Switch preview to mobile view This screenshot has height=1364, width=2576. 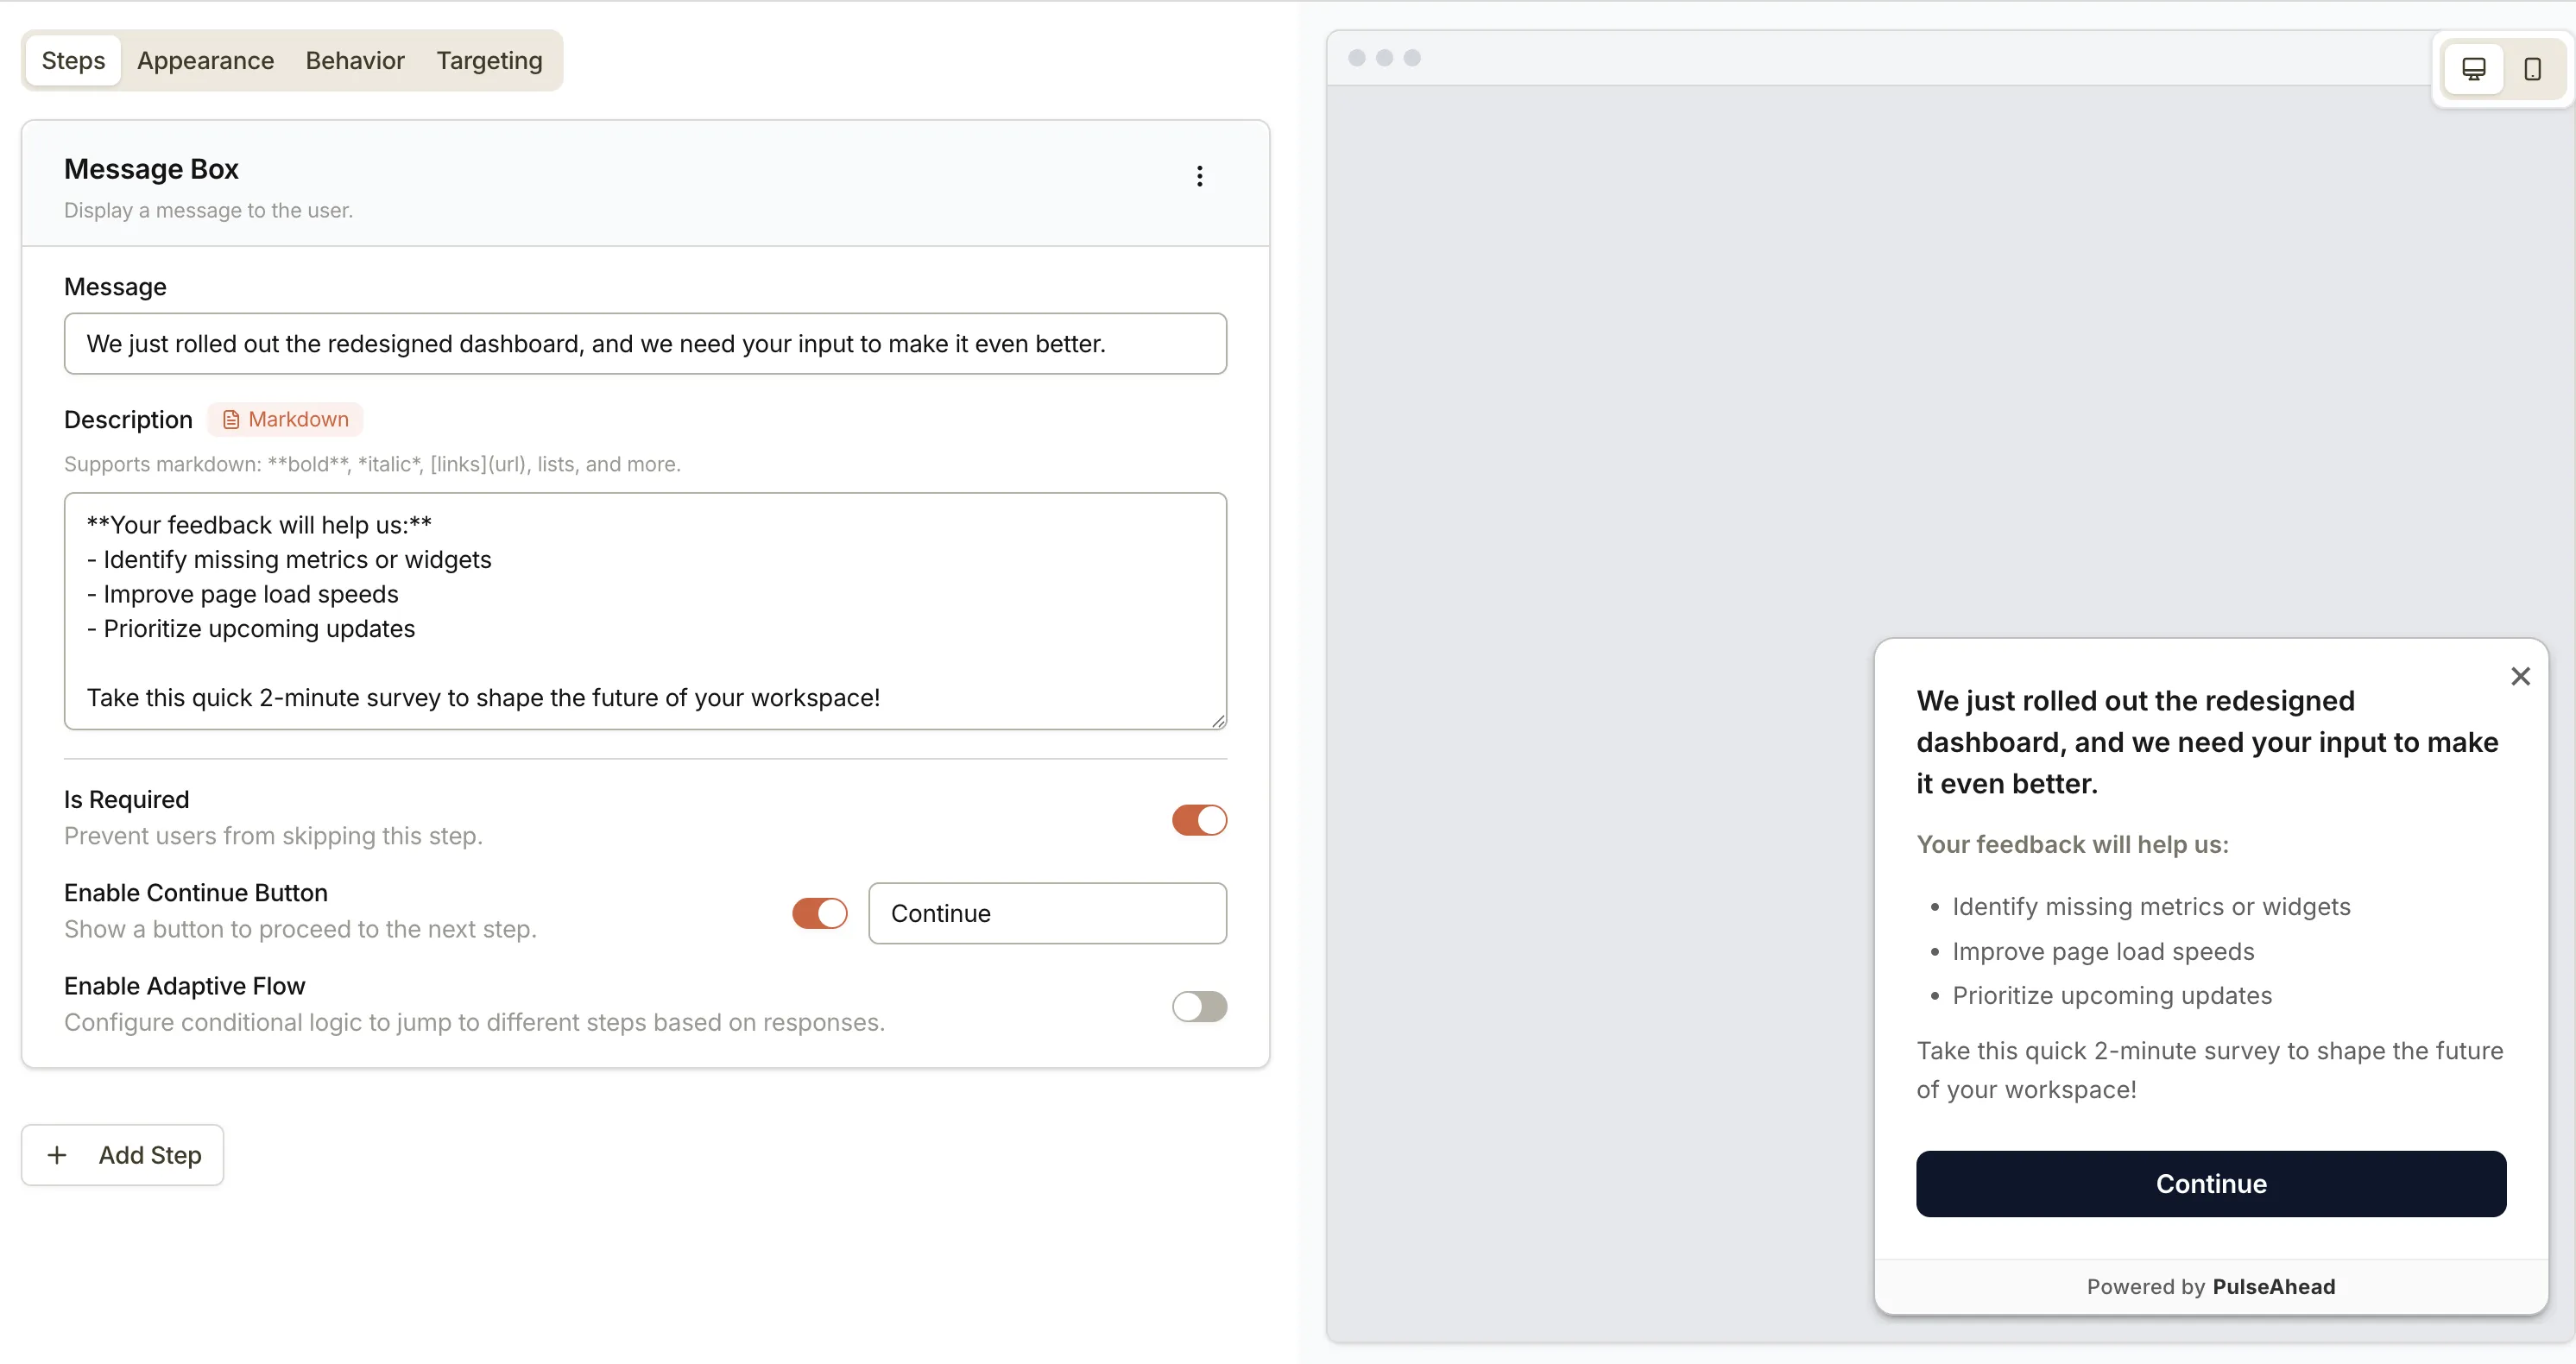tap(2533, 68)
